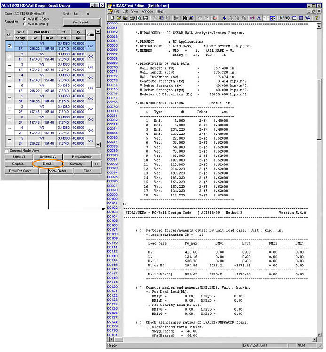Click text editor vertical scroll-up arrow
Viewport: 326px width, 352px height.
point(319,26)
